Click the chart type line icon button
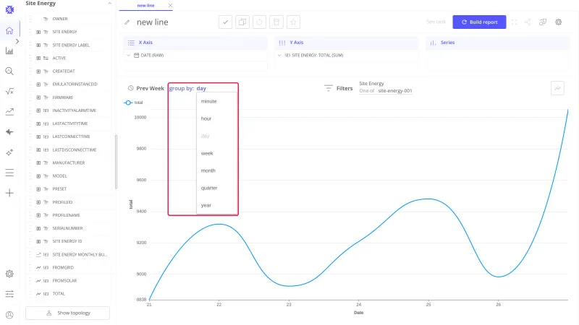Screen dimensions: 579x325 (x=557, y=88)
